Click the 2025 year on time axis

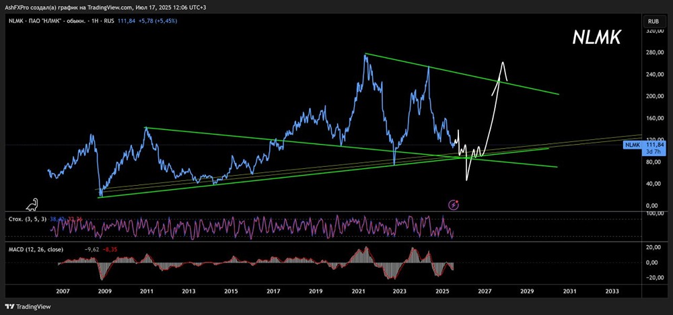(x=442, y=291)
